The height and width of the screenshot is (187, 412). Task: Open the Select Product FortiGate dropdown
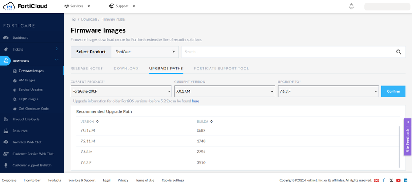[x=145, y=52]
